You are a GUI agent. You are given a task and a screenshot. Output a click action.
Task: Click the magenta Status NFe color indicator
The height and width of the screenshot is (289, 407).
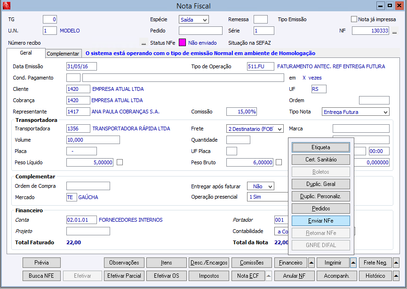click(182, 42)
